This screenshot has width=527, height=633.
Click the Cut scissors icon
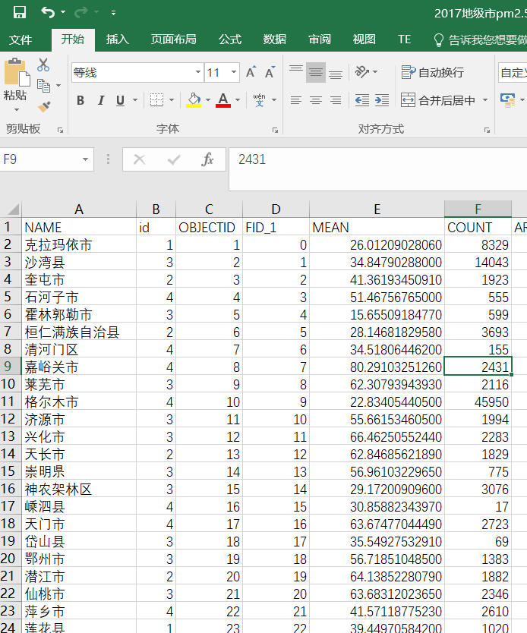pos(43,65)
